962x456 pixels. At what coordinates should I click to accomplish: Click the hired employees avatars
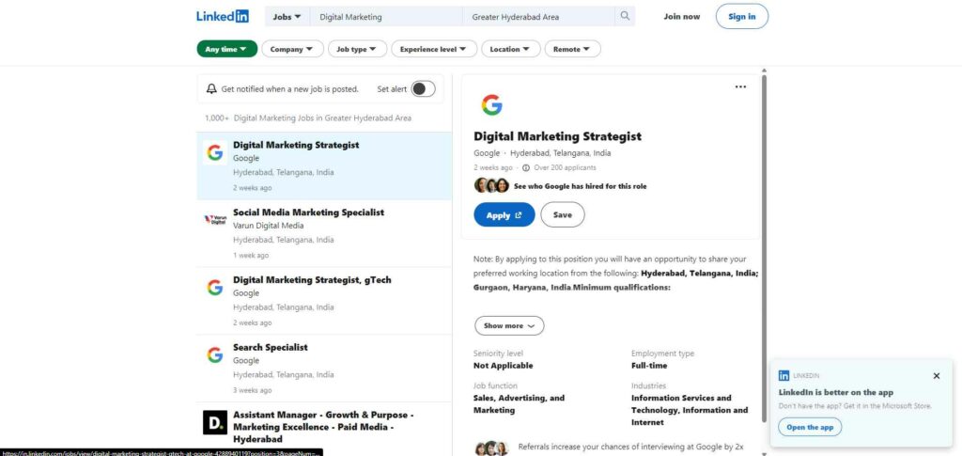point(491,185)
